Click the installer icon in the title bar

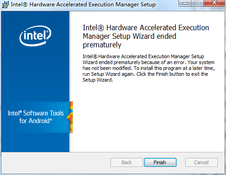coord(5,5)
